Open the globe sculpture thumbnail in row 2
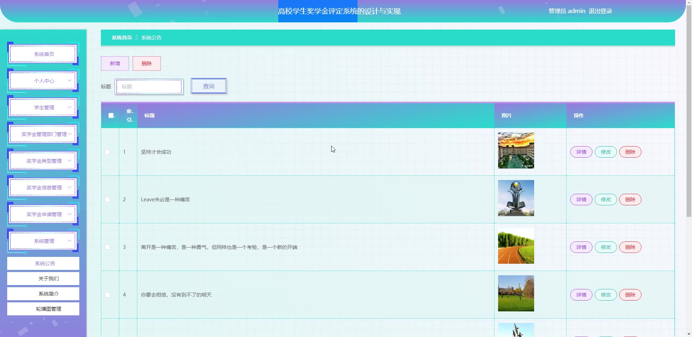Viewport: 692px width, 337px height. pos(516,198)
